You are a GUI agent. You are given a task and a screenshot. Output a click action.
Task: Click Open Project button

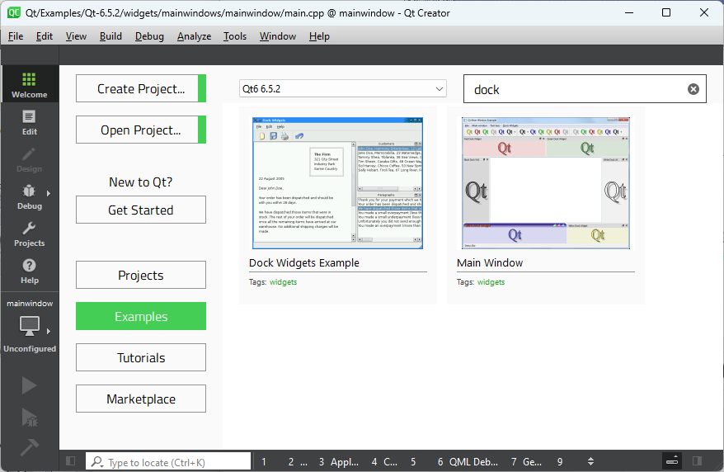pyautogui.click(x=141, y=130)
